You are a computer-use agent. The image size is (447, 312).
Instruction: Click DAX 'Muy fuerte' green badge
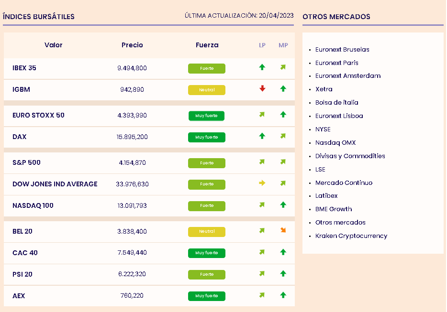[206, 137]
